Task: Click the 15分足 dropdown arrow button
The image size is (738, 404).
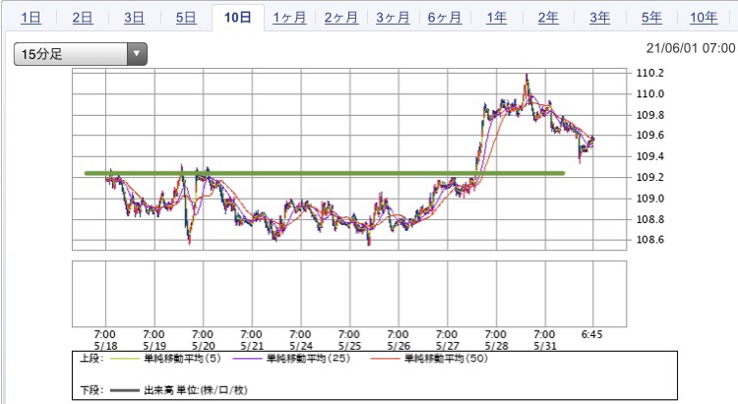Action: 137,54
